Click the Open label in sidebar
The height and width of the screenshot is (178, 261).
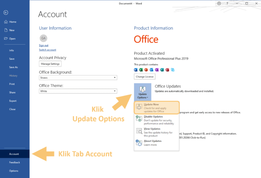(x=12, y=39)
